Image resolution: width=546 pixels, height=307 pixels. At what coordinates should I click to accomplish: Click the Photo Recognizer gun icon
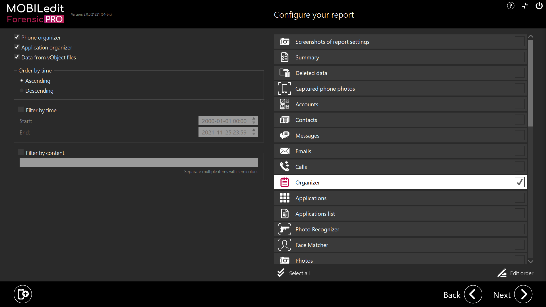[x=284, y=229]
